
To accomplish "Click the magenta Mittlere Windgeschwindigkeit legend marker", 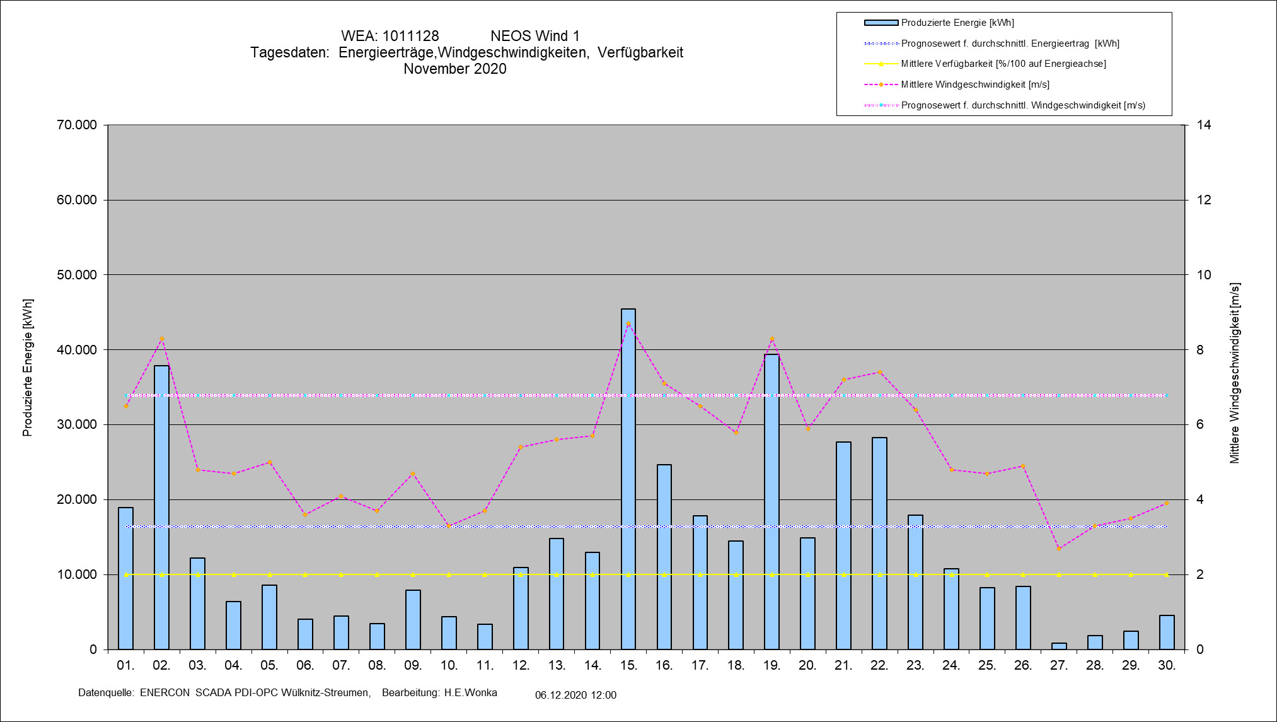I will tap(881, 84).
